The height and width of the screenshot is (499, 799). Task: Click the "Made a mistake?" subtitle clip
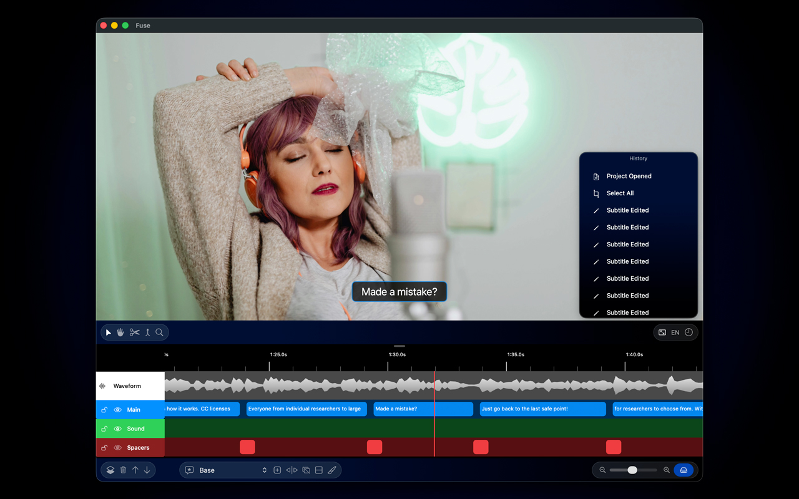click(423, 409)
